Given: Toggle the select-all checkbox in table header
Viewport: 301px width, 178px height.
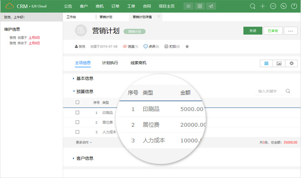Looking at the screenshot, I should tap(77, 103).
